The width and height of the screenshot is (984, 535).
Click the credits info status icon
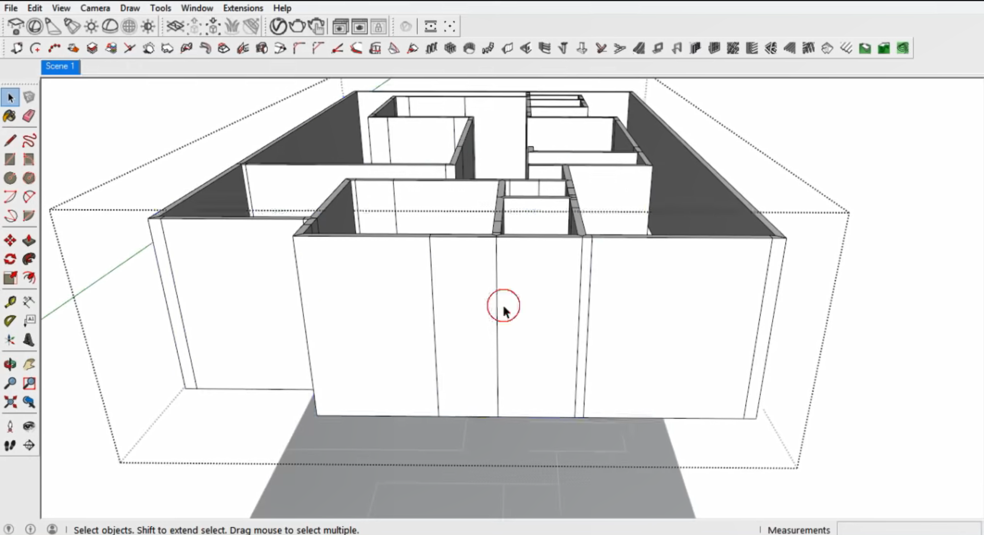tap(30, 529)
